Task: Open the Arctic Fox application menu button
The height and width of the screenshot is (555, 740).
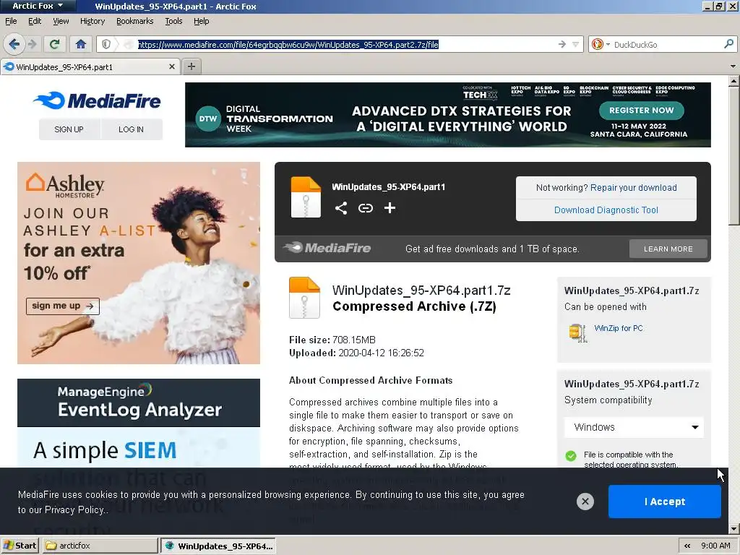Action: 38,6
